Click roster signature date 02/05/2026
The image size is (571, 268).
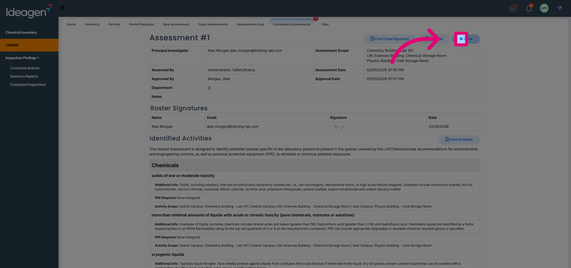click(439, 127)
